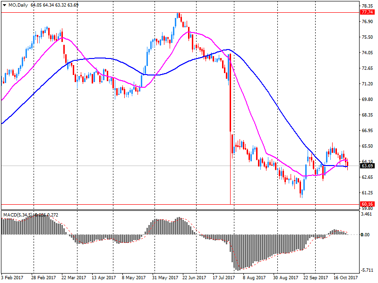Click the 8 May 2017 date label
This screenshot has height=283, width=378.
coord(134,278)
